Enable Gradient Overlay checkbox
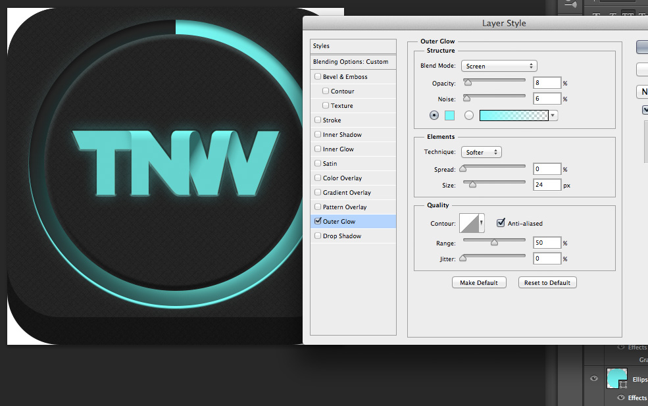 coord(318,192)
